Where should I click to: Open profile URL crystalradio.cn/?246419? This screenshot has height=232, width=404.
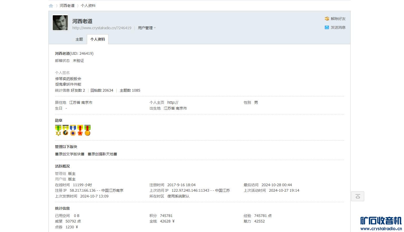102,28
